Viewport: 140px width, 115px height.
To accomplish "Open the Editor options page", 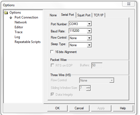I will 19,27.
